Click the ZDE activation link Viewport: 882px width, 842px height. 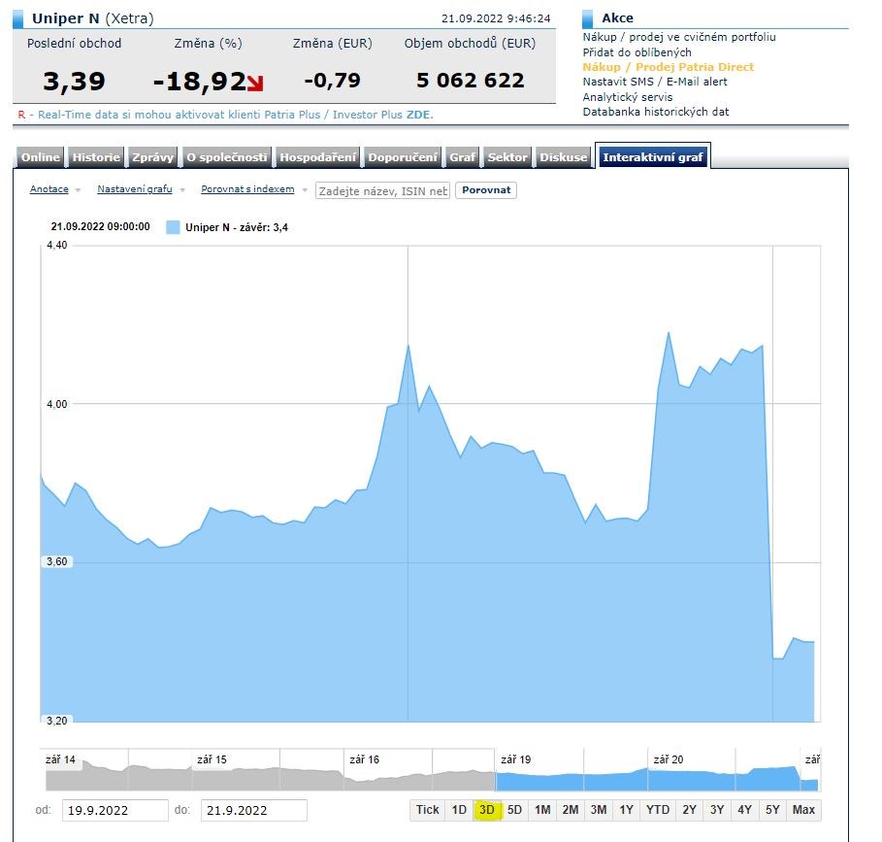tap(418, 115)
